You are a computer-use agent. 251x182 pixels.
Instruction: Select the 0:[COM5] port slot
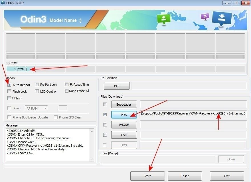pos(21,69)
